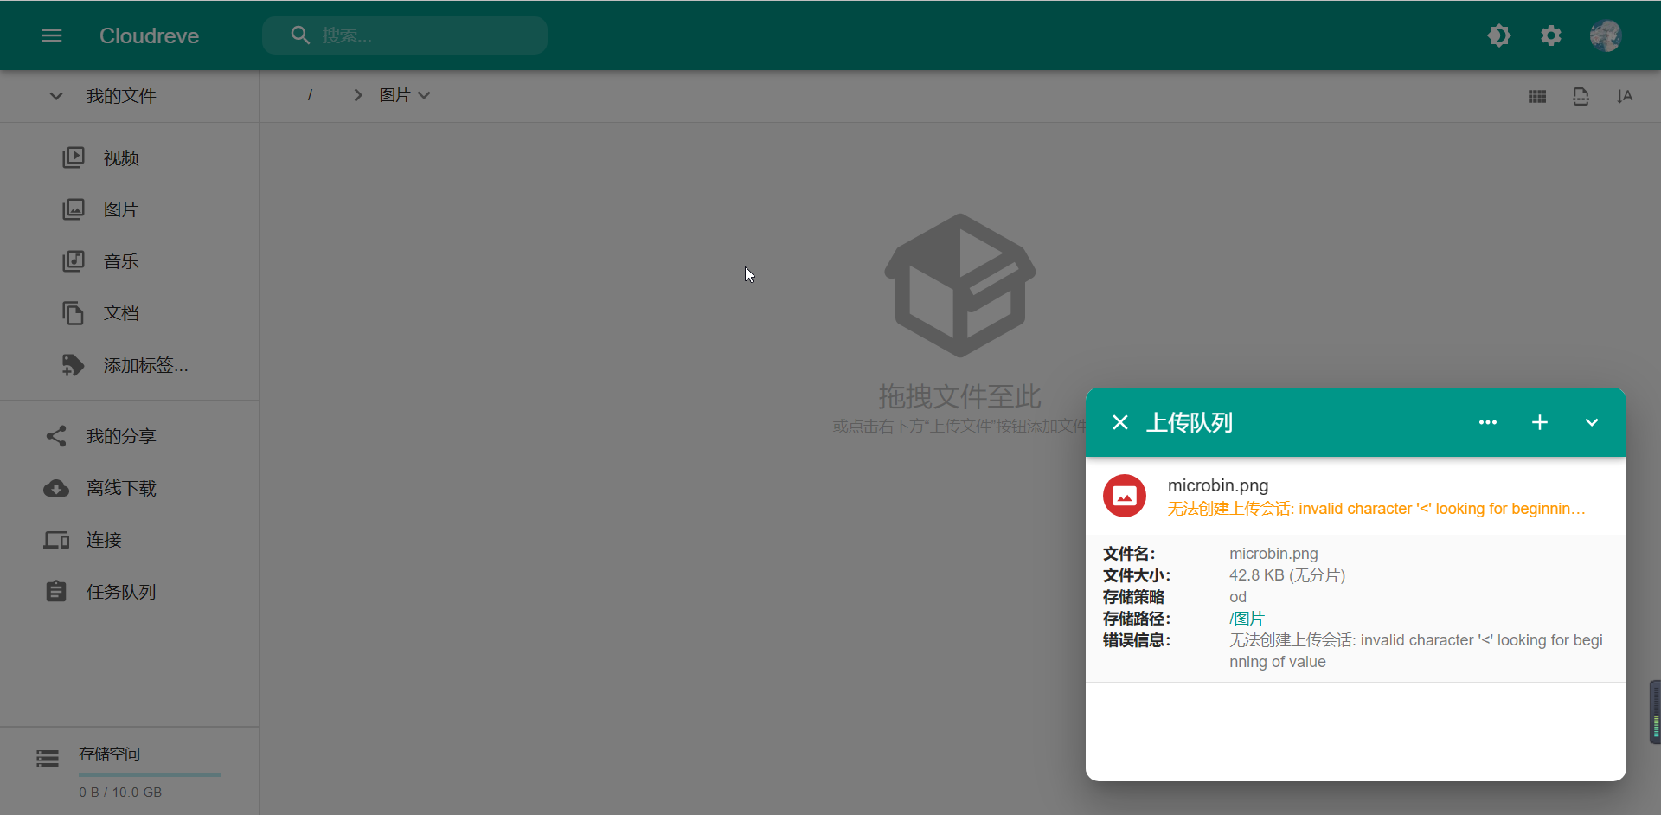Viewport: 1661px width, 815px height.
Task: Open the pagination settings icon
Action: pyautogui.click(x=1581, y=96)
